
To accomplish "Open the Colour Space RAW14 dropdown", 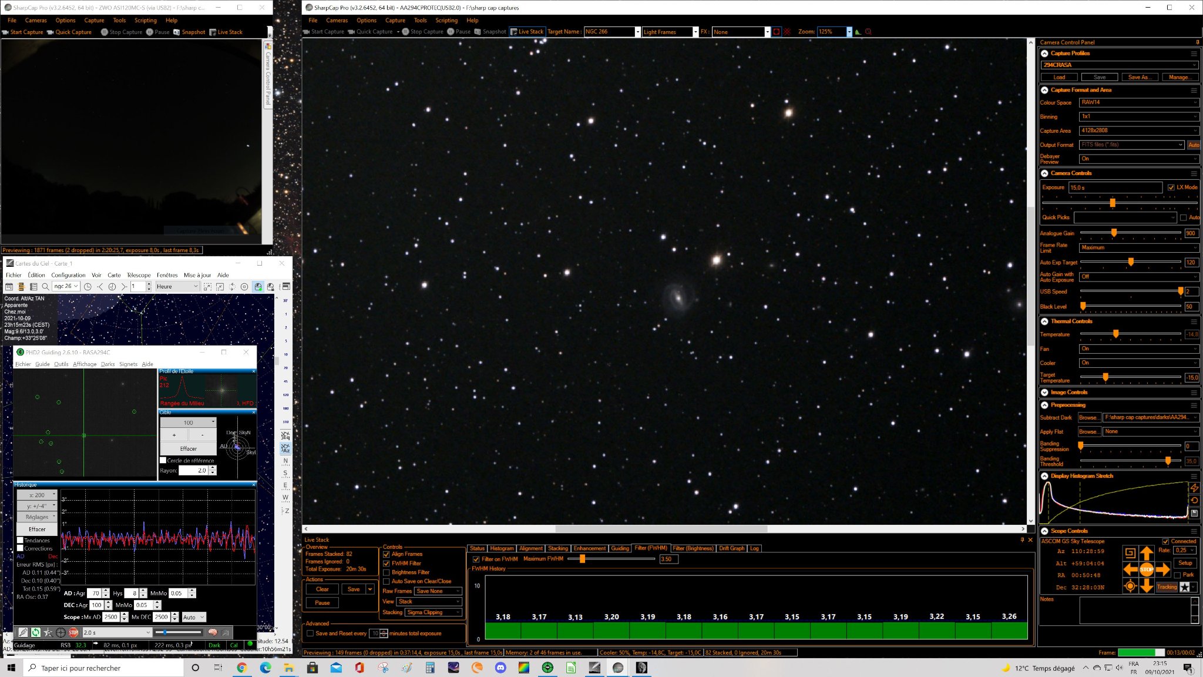I will (x=1138, y=102).
